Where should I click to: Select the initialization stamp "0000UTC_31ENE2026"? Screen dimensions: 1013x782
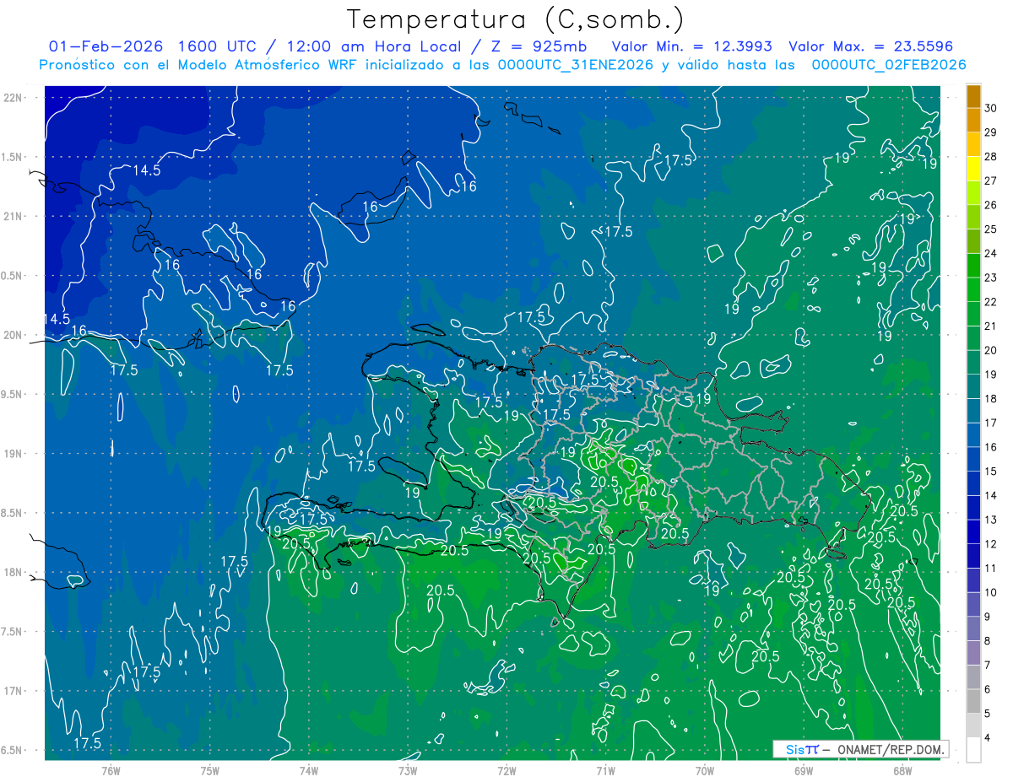(x=575, y=65)
